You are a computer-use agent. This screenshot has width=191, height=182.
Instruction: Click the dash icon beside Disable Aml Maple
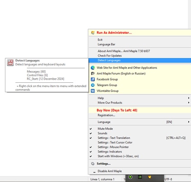94,172
